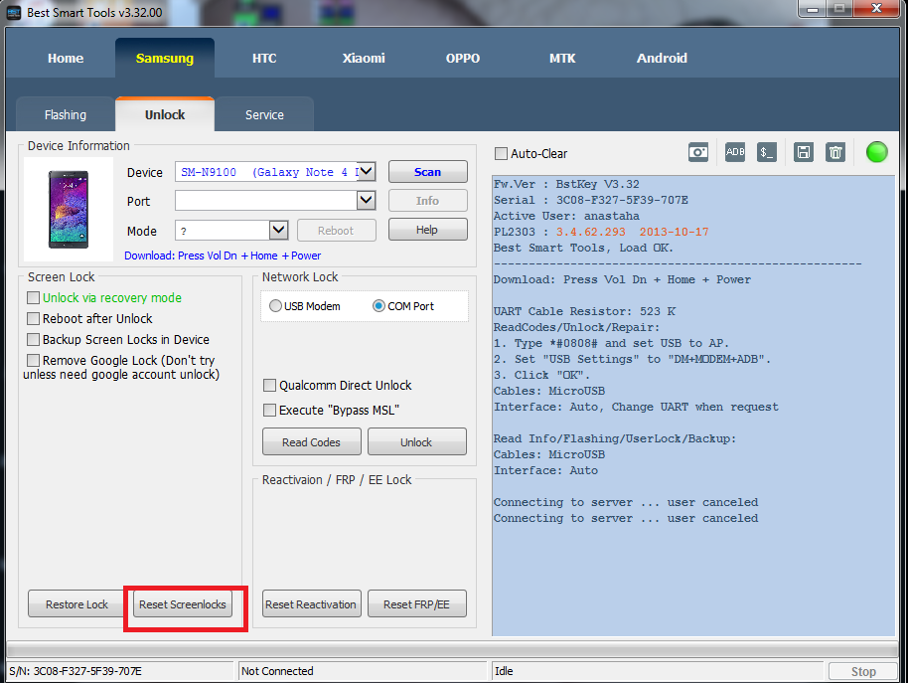Open the ADB tool icon
Image resolution: width=908 pixels, height=683 pixels.
[735, 152]
